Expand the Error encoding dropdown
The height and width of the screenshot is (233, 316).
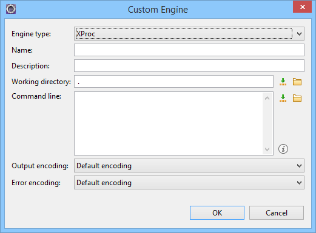[x=189, y=183]
